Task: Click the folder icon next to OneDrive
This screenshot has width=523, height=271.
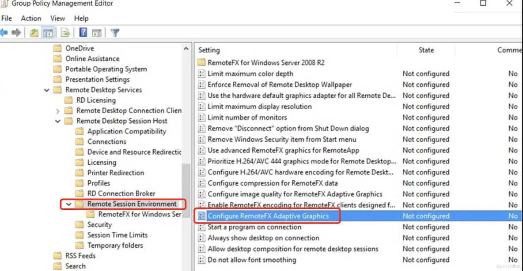Action: pos(57,48)
